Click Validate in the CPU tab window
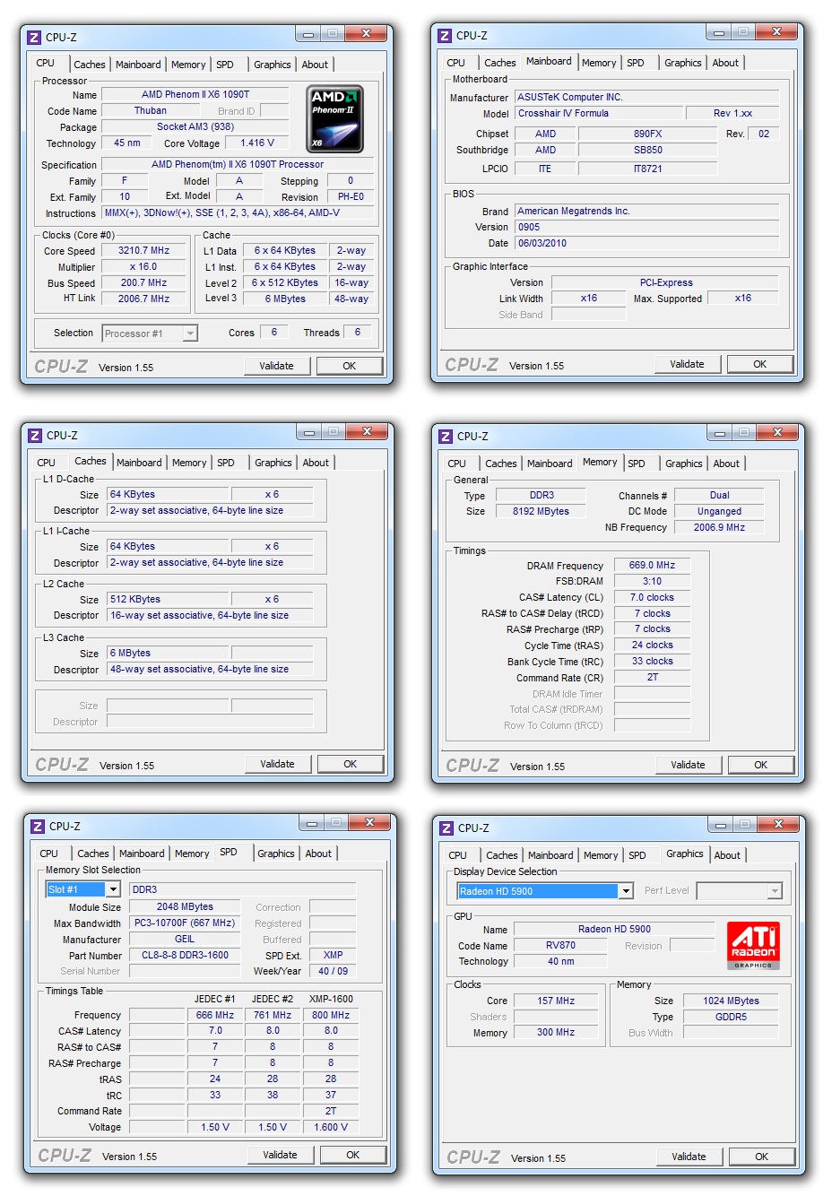Image resolution: width=832 pixels, height=1196 pixels. [277, 366]
